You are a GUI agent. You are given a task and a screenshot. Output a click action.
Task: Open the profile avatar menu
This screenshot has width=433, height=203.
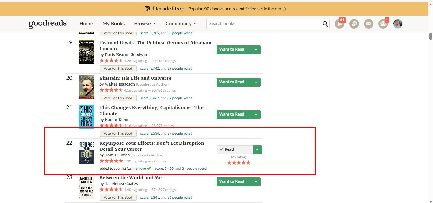(398, 24)
